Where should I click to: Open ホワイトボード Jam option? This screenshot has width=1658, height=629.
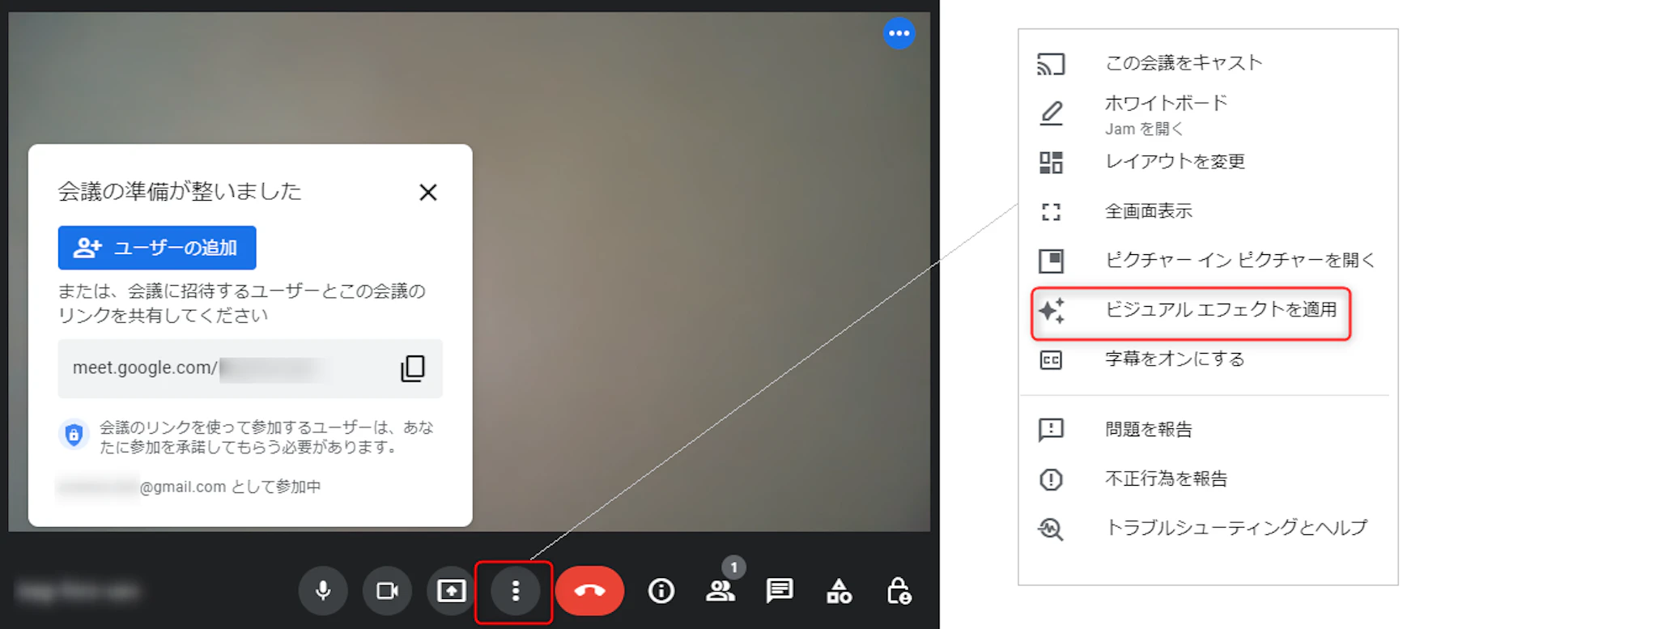pyautogui.click(x=1165, y=113)
